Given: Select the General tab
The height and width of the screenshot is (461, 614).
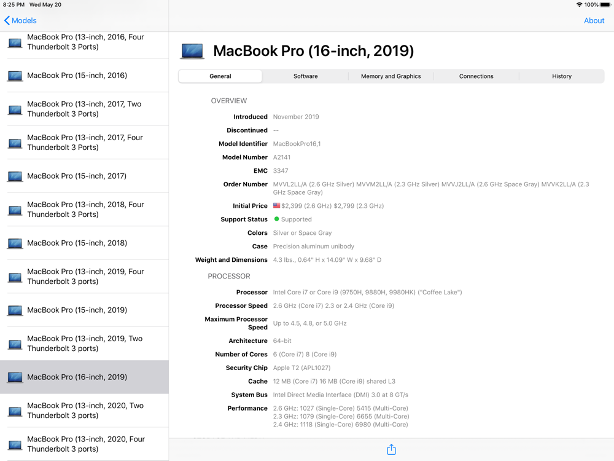Looking at the screenshot, I should click(220, 76).
